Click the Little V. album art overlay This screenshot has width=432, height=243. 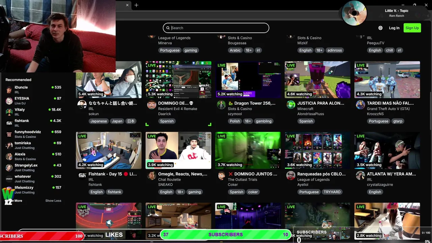[x=354, y=13]
